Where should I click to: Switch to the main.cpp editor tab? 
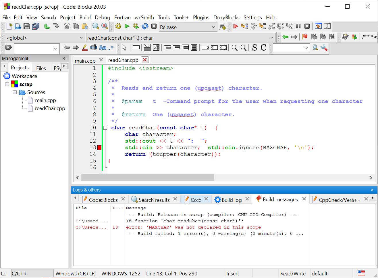coord(85,60)
